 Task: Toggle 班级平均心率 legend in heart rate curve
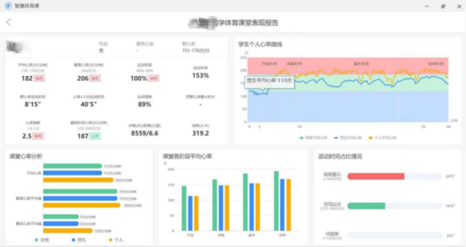point(314,137)
